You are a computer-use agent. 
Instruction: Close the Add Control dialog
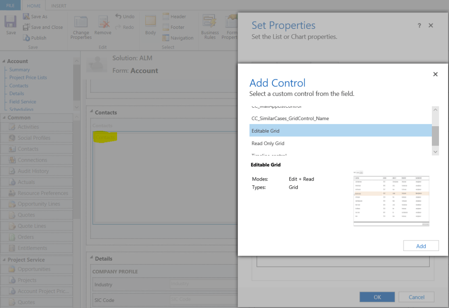(435, 74)
